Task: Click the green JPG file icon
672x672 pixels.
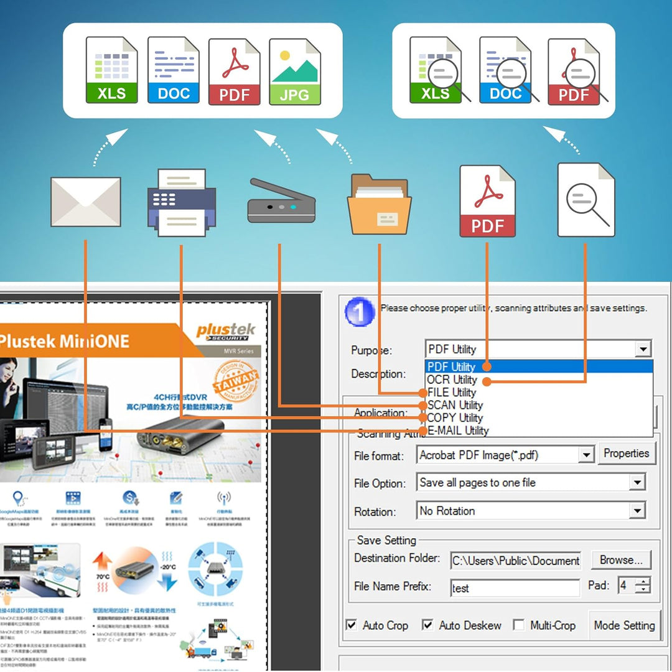Action: (x=295, y=70)
